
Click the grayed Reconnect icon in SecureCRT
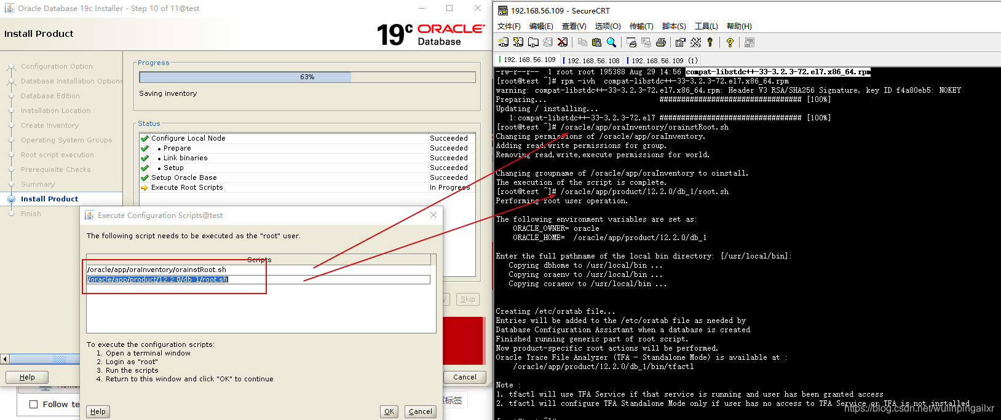coord(548,42)
